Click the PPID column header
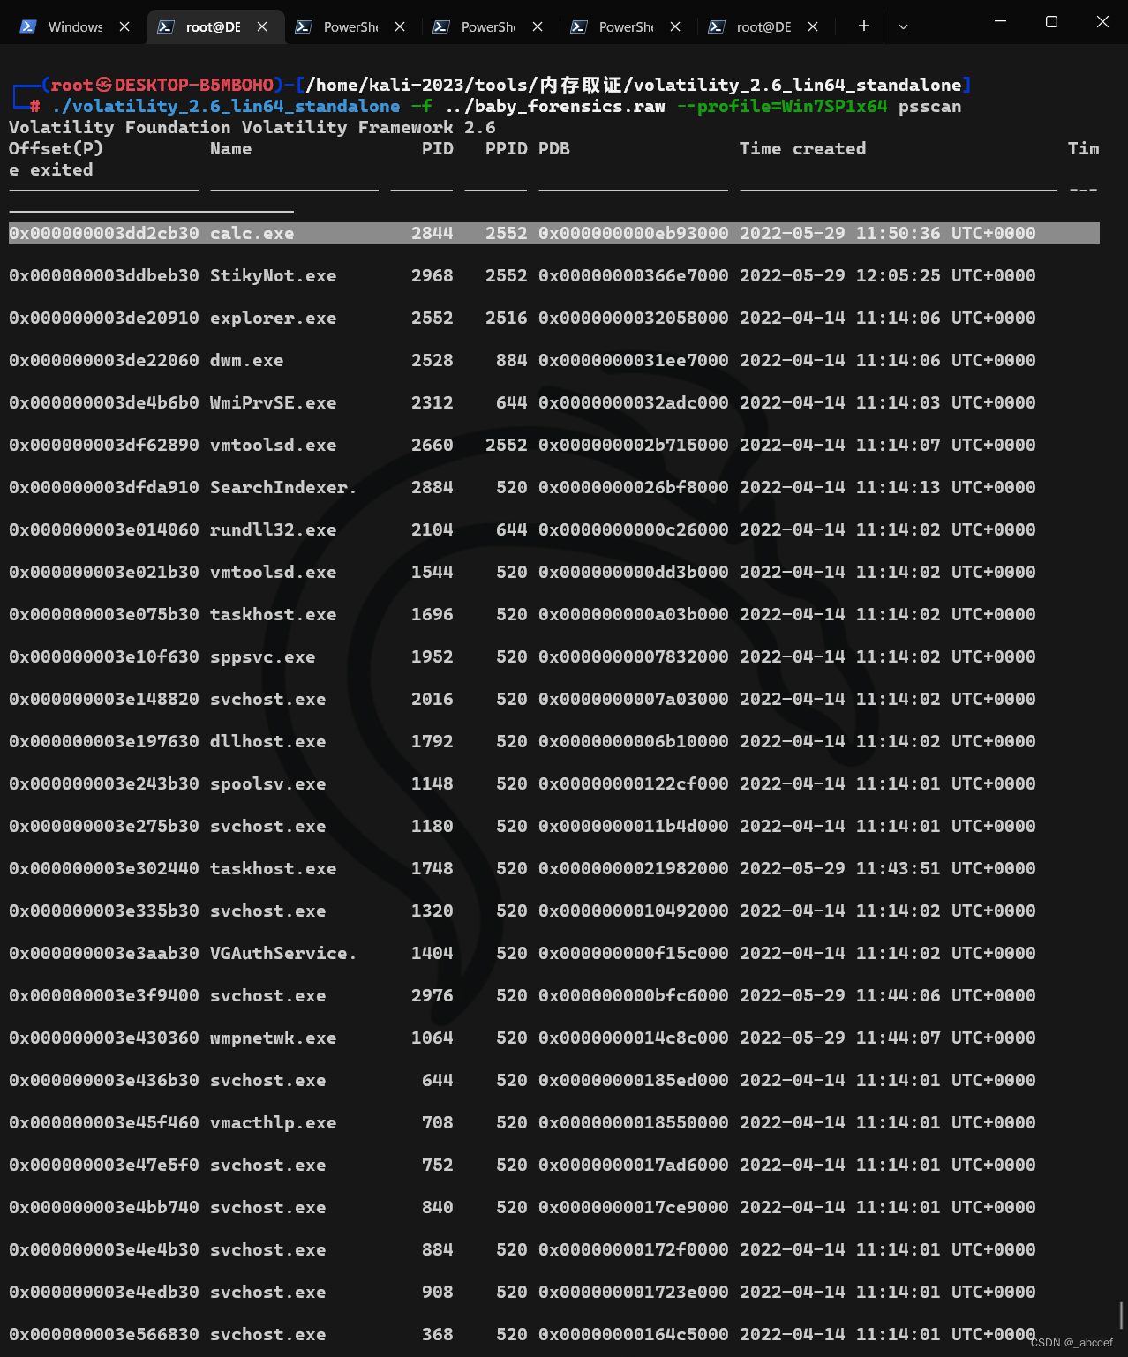This screenshot has width=1128, height=1357. coord(507,148)
